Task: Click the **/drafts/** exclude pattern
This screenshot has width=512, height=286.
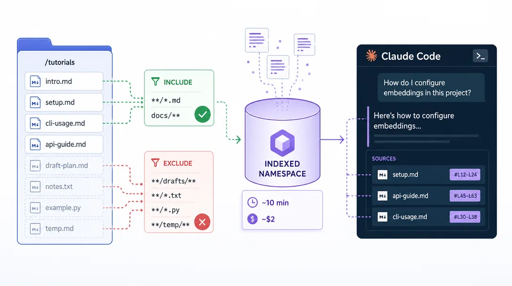Action: [173, 181]
